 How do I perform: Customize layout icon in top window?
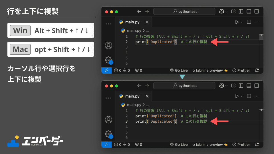233,11
